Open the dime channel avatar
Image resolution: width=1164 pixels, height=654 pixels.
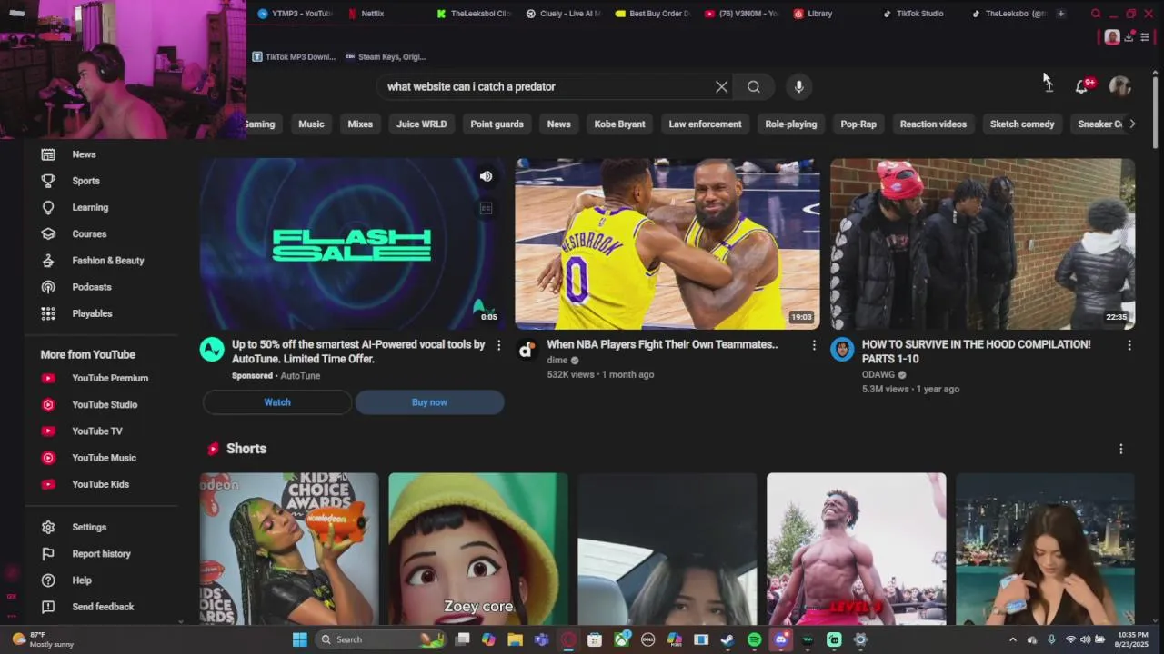pos(527,350)
